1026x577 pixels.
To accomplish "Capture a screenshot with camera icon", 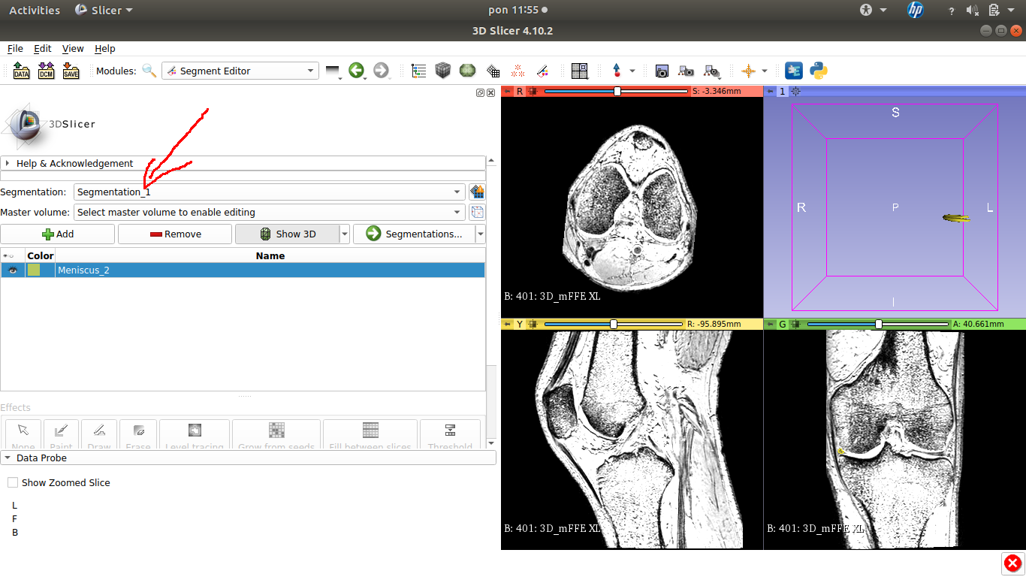I will coord(662,71).
